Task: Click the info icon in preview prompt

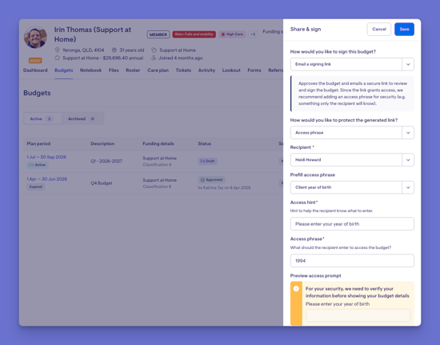Action: (x=296, y=289)
